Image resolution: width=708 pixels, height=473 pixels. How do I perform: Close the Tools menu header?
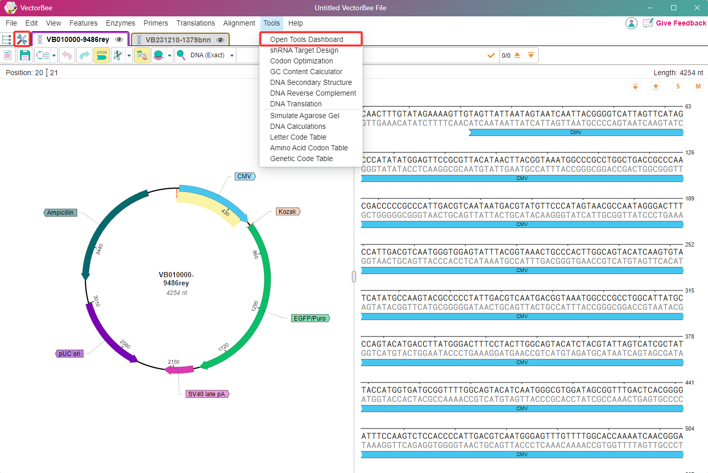click(272, 23)
